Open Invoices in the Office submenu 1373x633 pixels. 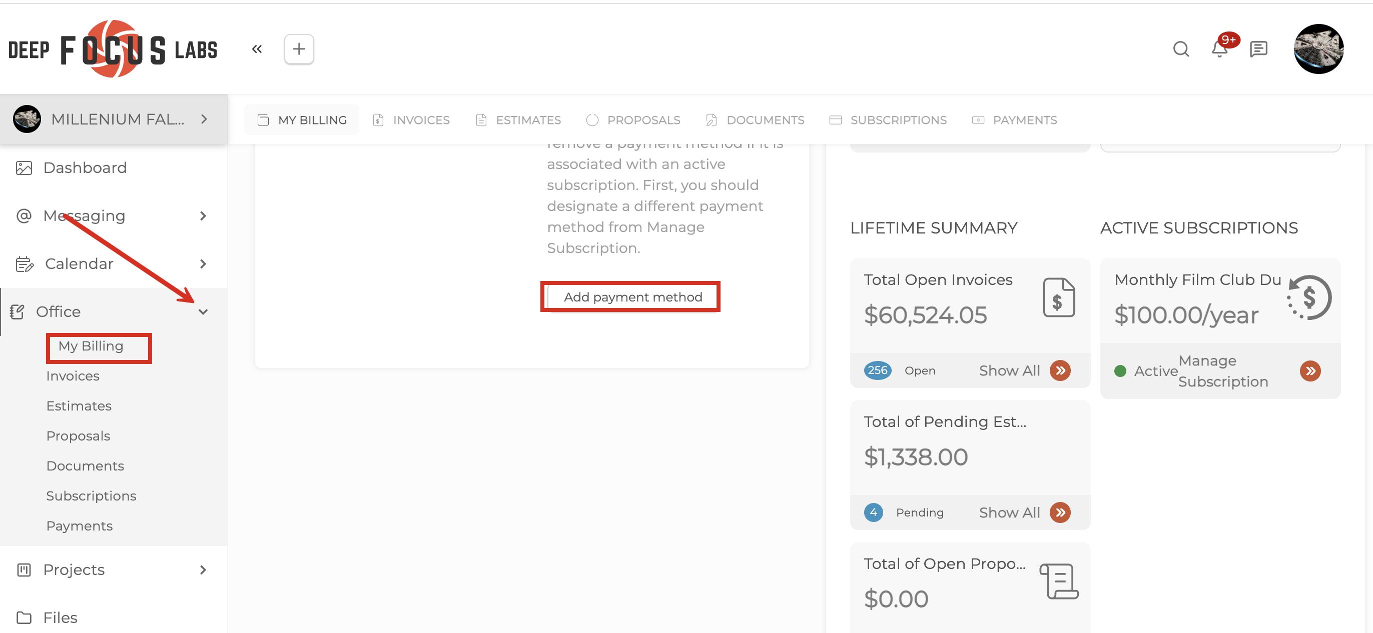[x=73, y=376]
